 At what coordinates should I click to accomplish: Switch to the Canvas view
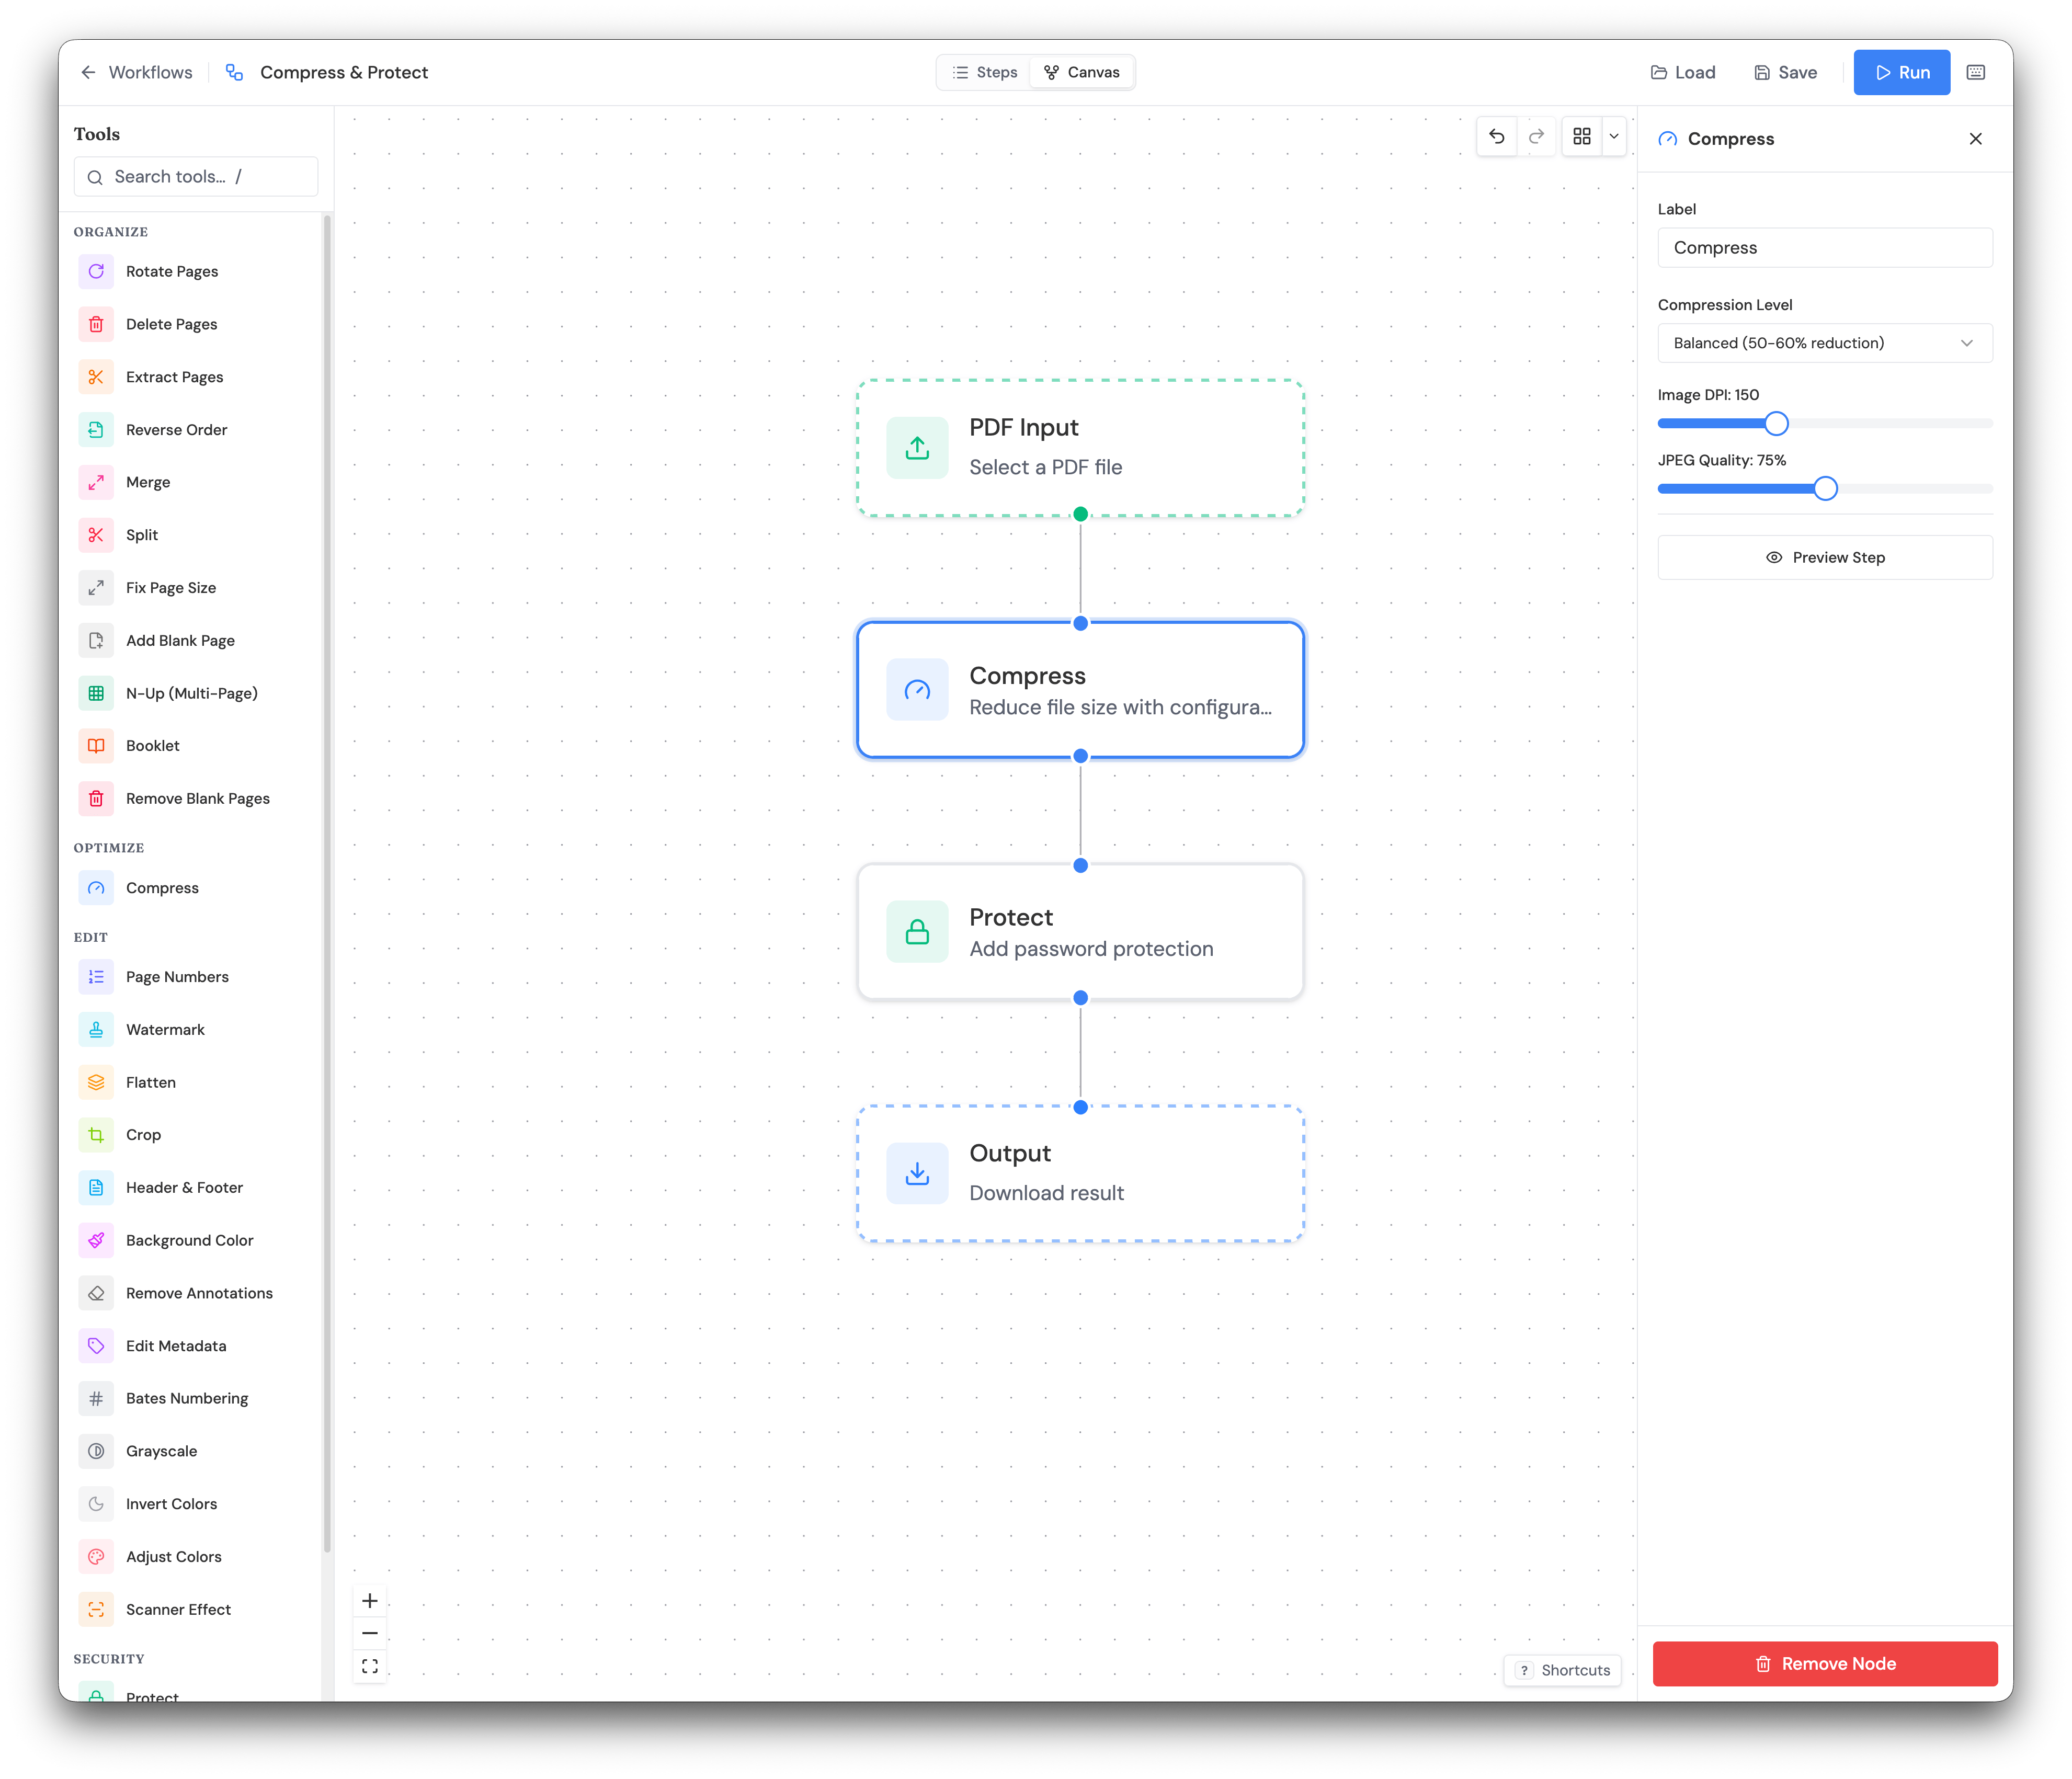point(1082,72)
